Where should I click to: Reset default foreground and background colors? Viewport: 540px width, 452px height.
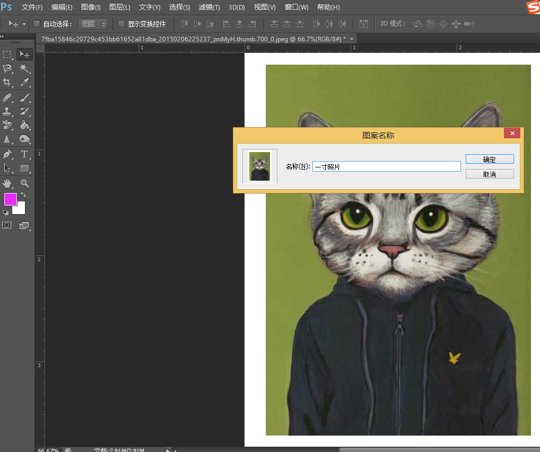(6, 212)
